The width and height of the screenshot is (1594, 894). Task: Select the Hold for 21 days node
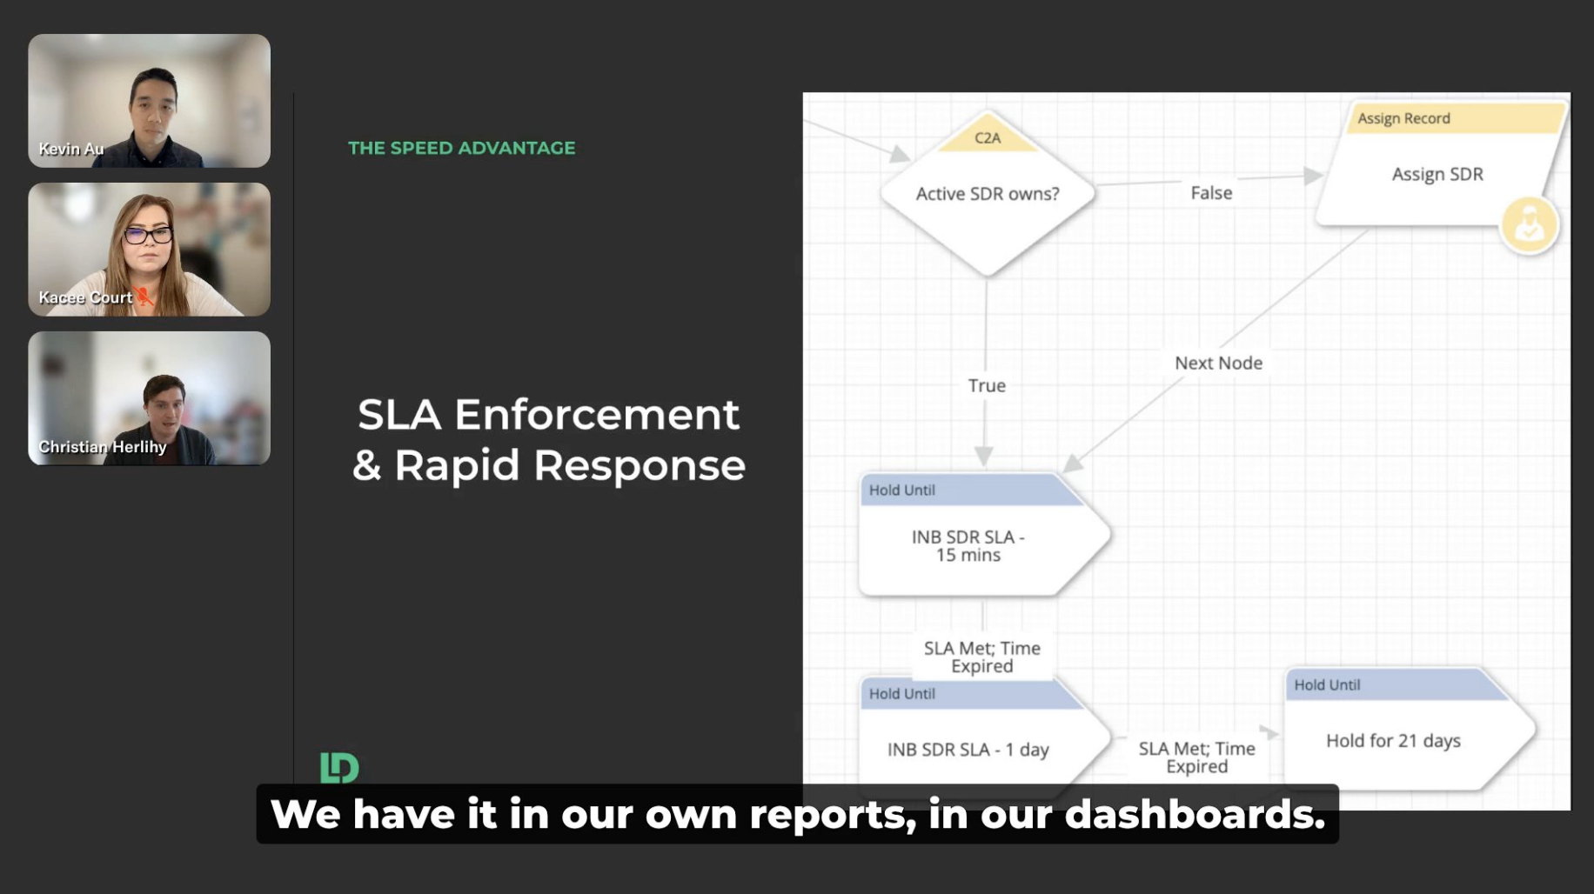pyautogui.click(x=1392, y=741)
